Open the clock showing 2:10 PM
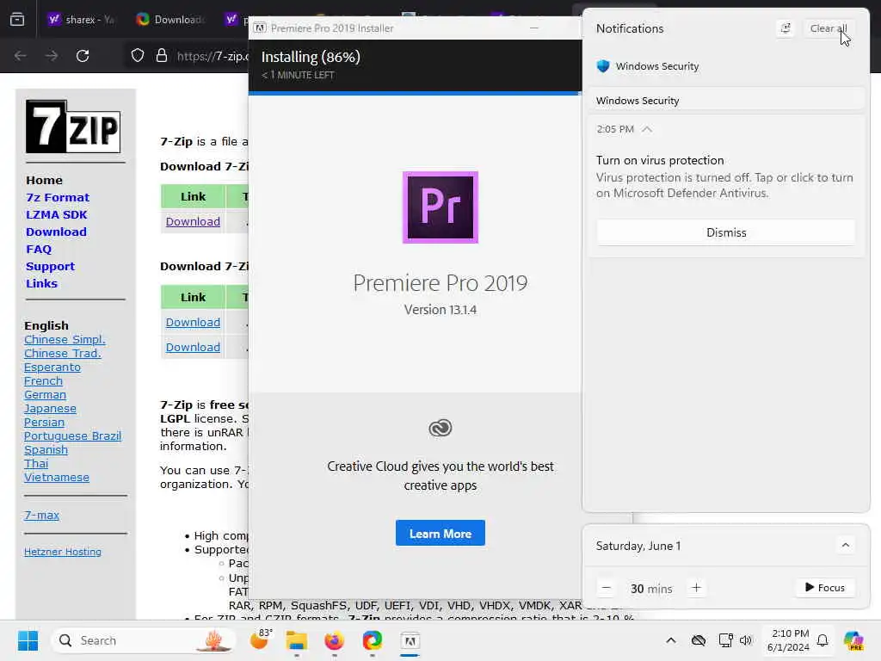The height and width of the screenshot is (661, 881). [788, 640]
